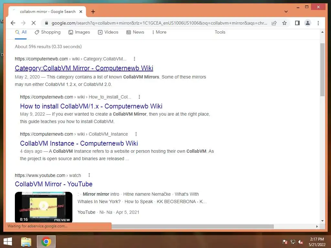Open the Chrome three-dot menu
331x248 pixels.
pyautogui.click(x=318, y=23)
